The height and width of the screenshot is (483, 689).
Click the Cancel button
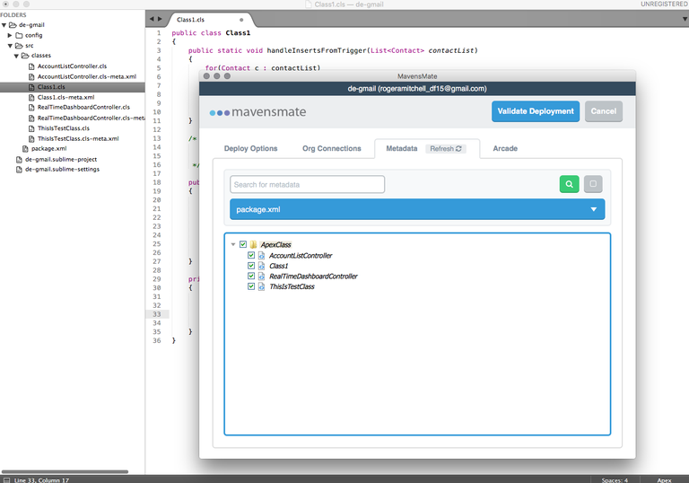coord(603,111)
